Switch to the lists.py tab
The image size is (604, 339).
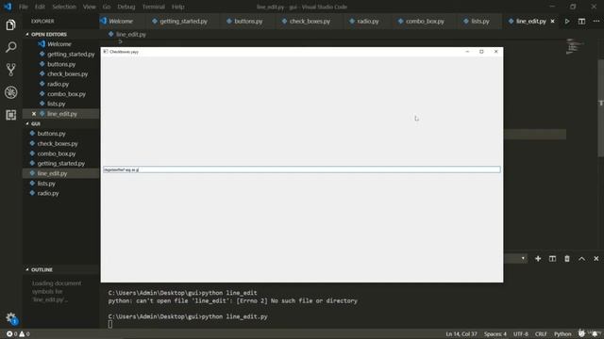tap(480, 21)
